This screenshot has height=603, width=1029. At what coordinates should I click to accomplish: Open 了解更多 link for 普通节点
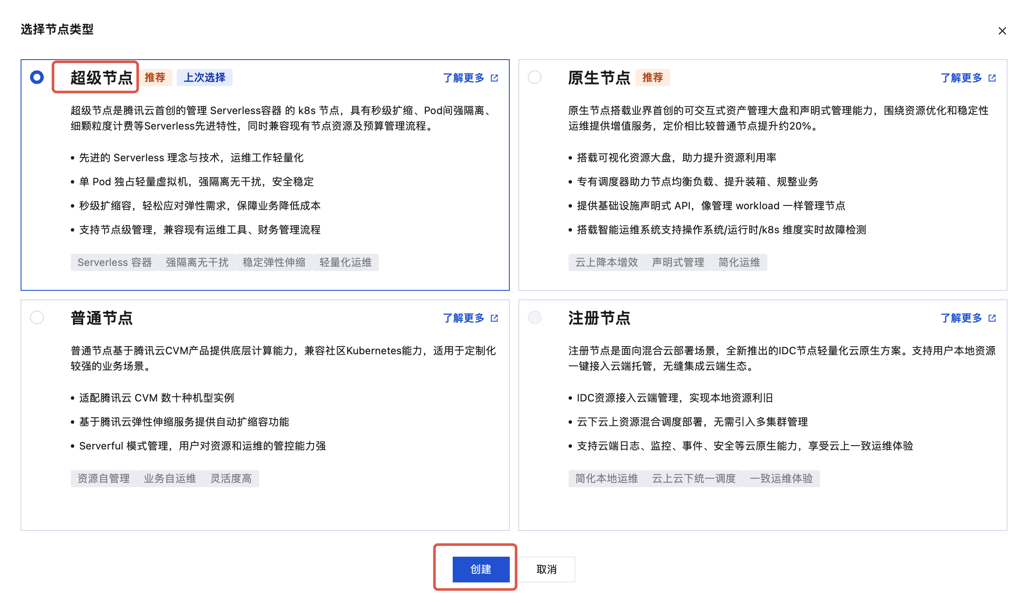[x=463, y=318]
